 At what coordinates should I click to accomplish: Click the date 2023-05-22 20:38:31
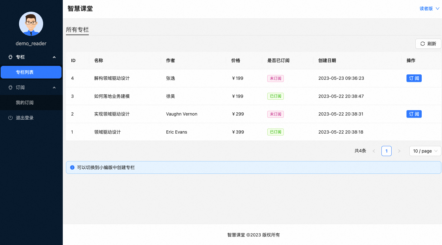[341, 114]
